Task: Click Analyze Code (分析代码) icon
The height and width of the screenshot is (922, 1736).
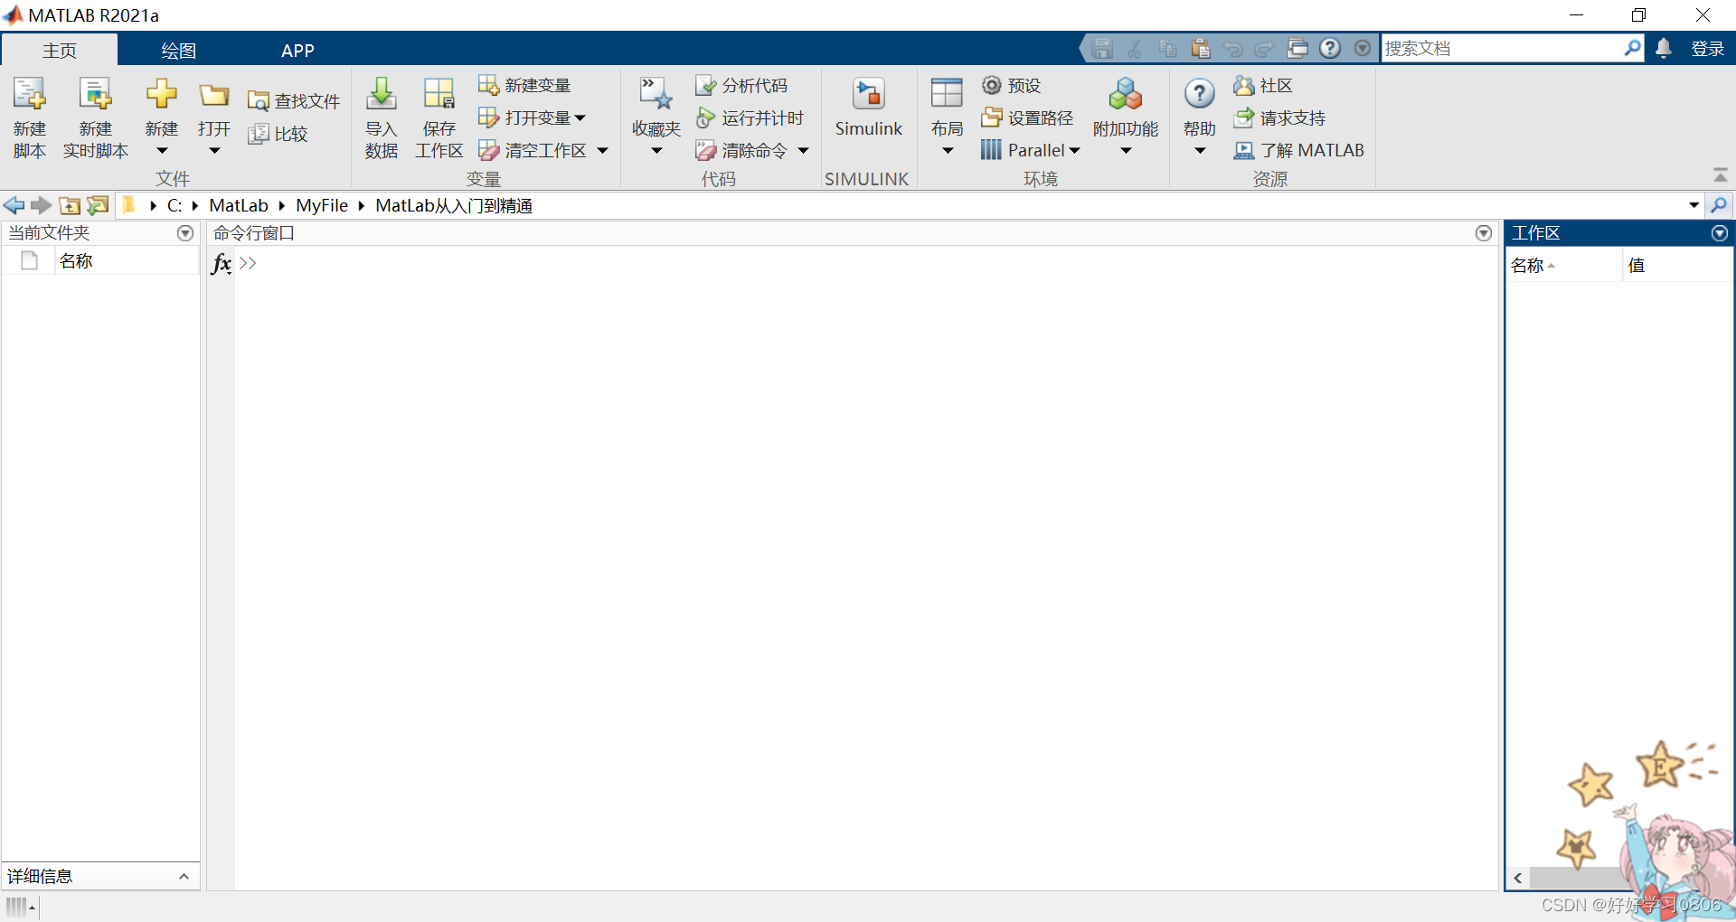Action: (705, 85)
